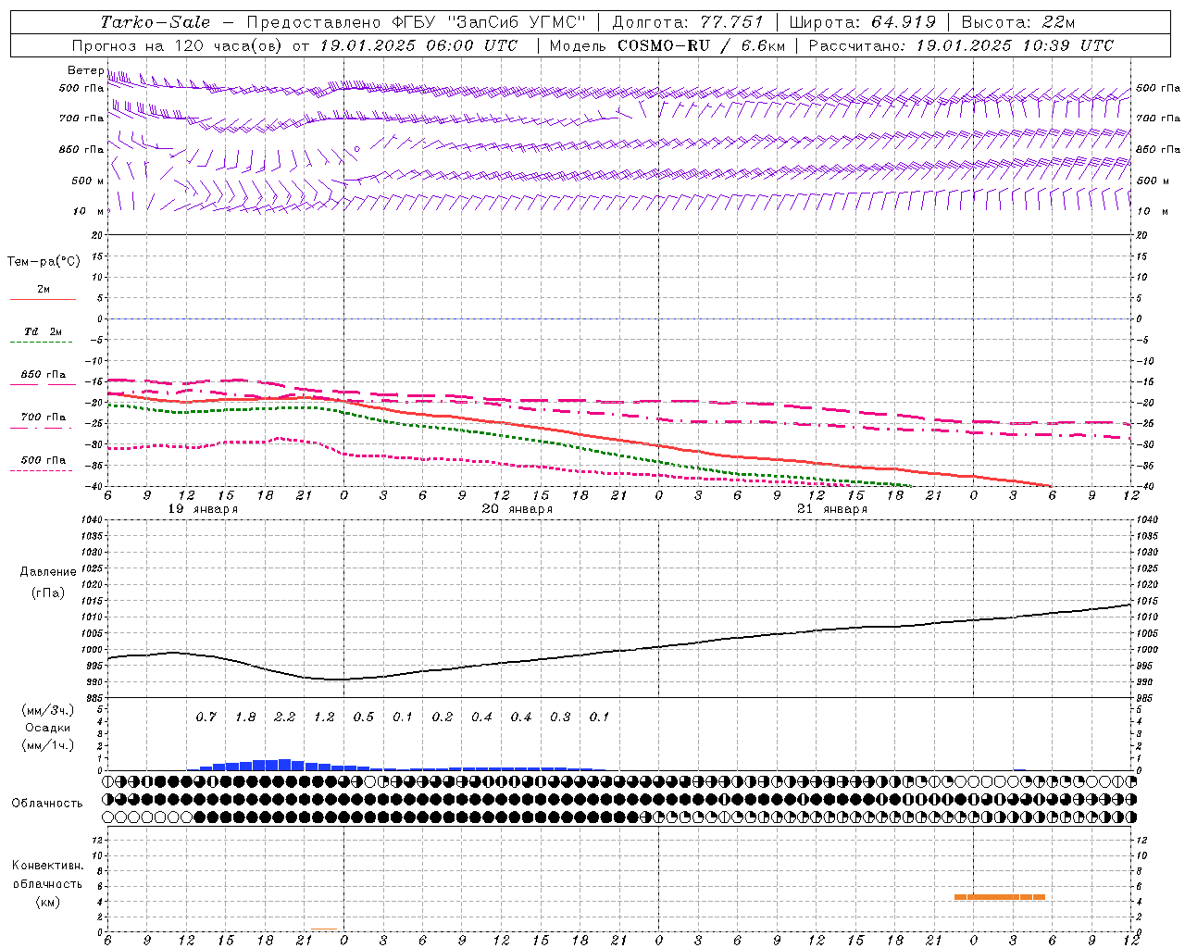Select the Широта: 64.919 header value
This screenshot has height=948, width=1185.
(863, 22)
